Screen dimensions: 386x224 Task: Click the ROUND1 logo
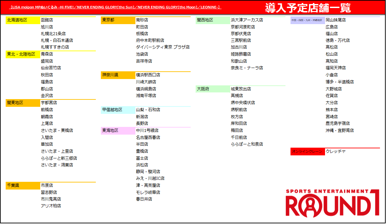332,203
